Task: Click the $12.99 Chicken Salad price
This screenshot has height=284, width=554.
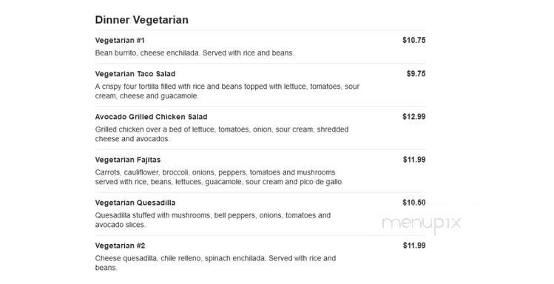Action: [x=413, y=117]
